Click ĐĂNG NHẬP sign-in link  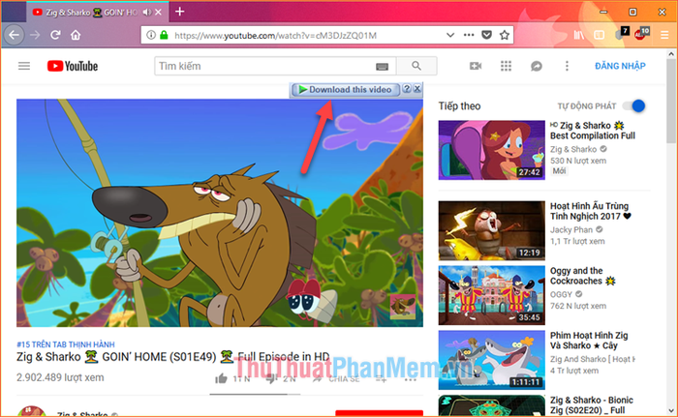[x=620, y=66]
